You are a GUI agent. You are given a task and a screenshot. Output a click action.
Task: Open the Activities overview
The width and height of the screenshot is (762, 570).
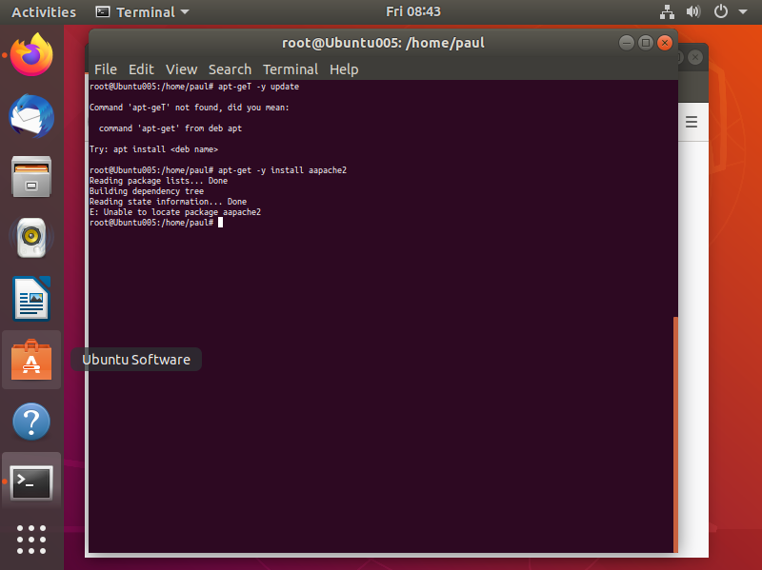point(44,11)
